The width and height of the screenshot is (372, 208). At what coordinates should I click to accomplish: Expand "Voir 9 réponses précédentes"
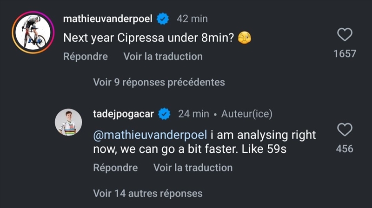(159, 82)
